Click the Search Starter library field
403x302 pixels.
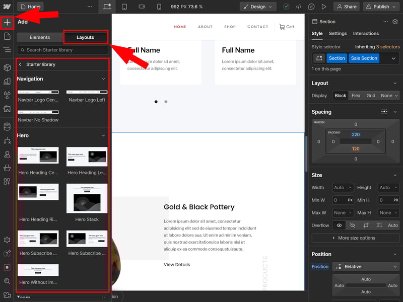tap(62, 50)
